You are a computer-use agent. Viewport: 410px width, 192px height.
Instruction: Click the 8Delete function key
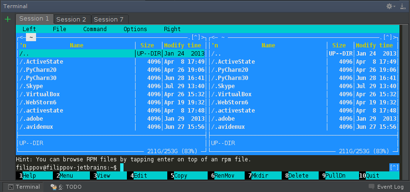pos(300,176)
